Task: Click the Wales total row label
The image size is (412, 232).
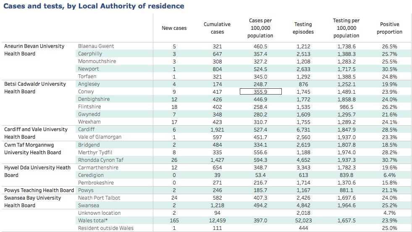Action: [x=93, y=221]
